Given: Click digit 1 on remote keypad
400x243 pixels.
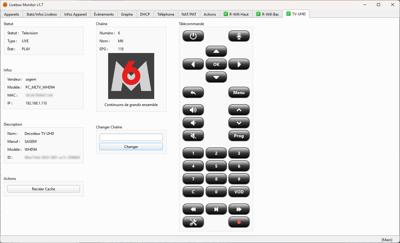Looking at the screenshot, I should point(193,153).
